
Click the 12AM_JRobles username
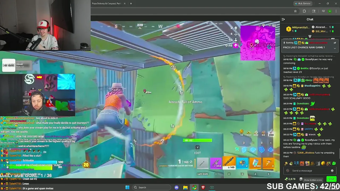[x=305, y=153]
